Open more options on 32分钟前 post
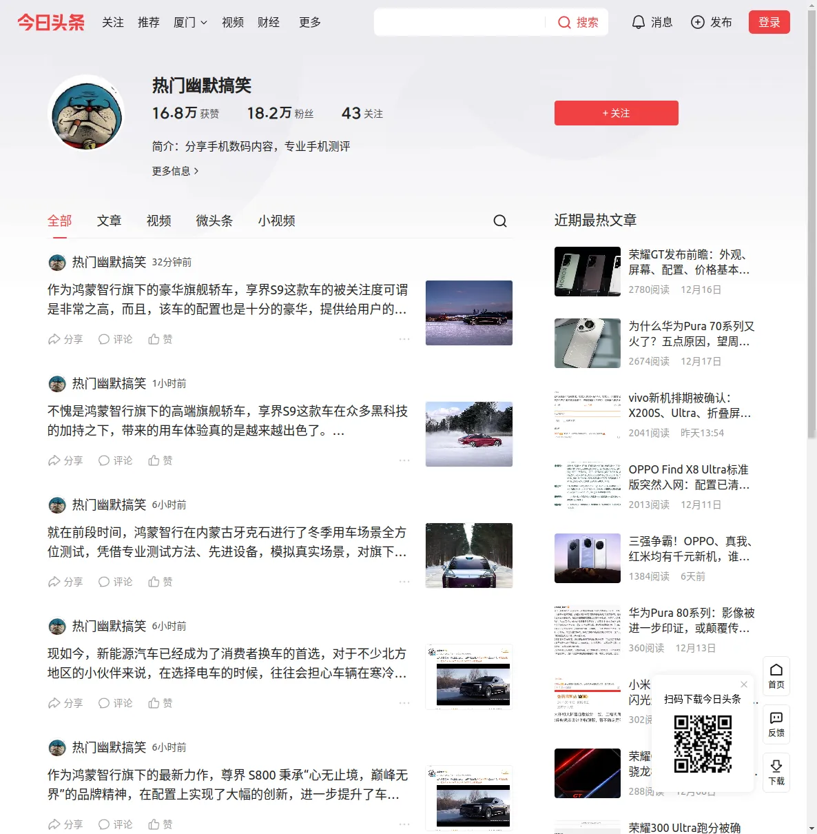The image size is (817, 834). coord(404,339)
